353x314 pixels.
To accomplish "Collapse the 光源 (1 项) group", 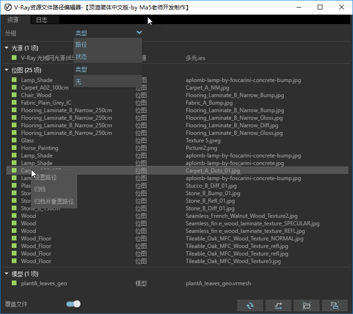I will click(7, 48).
